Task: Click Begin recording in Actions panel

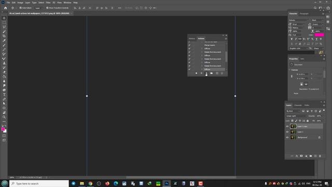Action: click(201, 73)
